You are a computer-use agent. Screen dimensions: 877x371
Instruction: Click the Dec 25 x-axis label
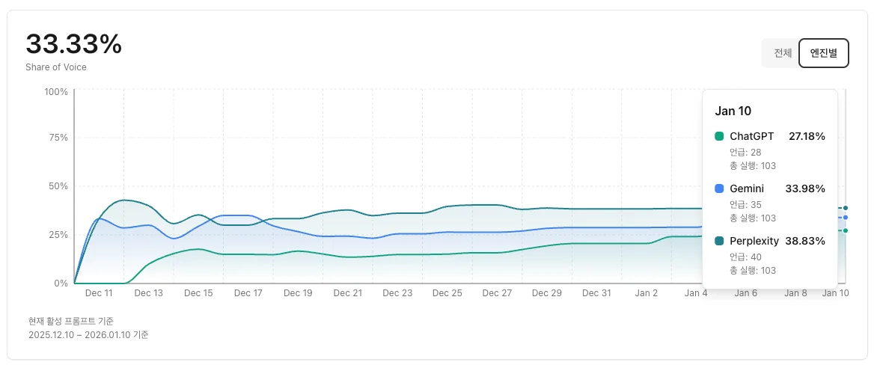point(447,294)
